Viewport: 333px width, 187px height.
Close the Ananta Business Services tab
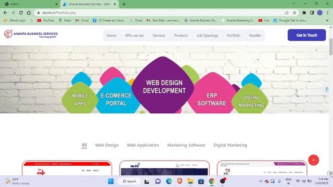point(114,4)
